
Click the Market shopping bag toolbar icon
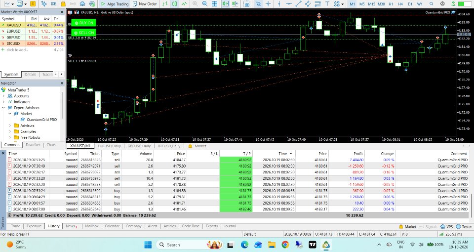[63, 4]
